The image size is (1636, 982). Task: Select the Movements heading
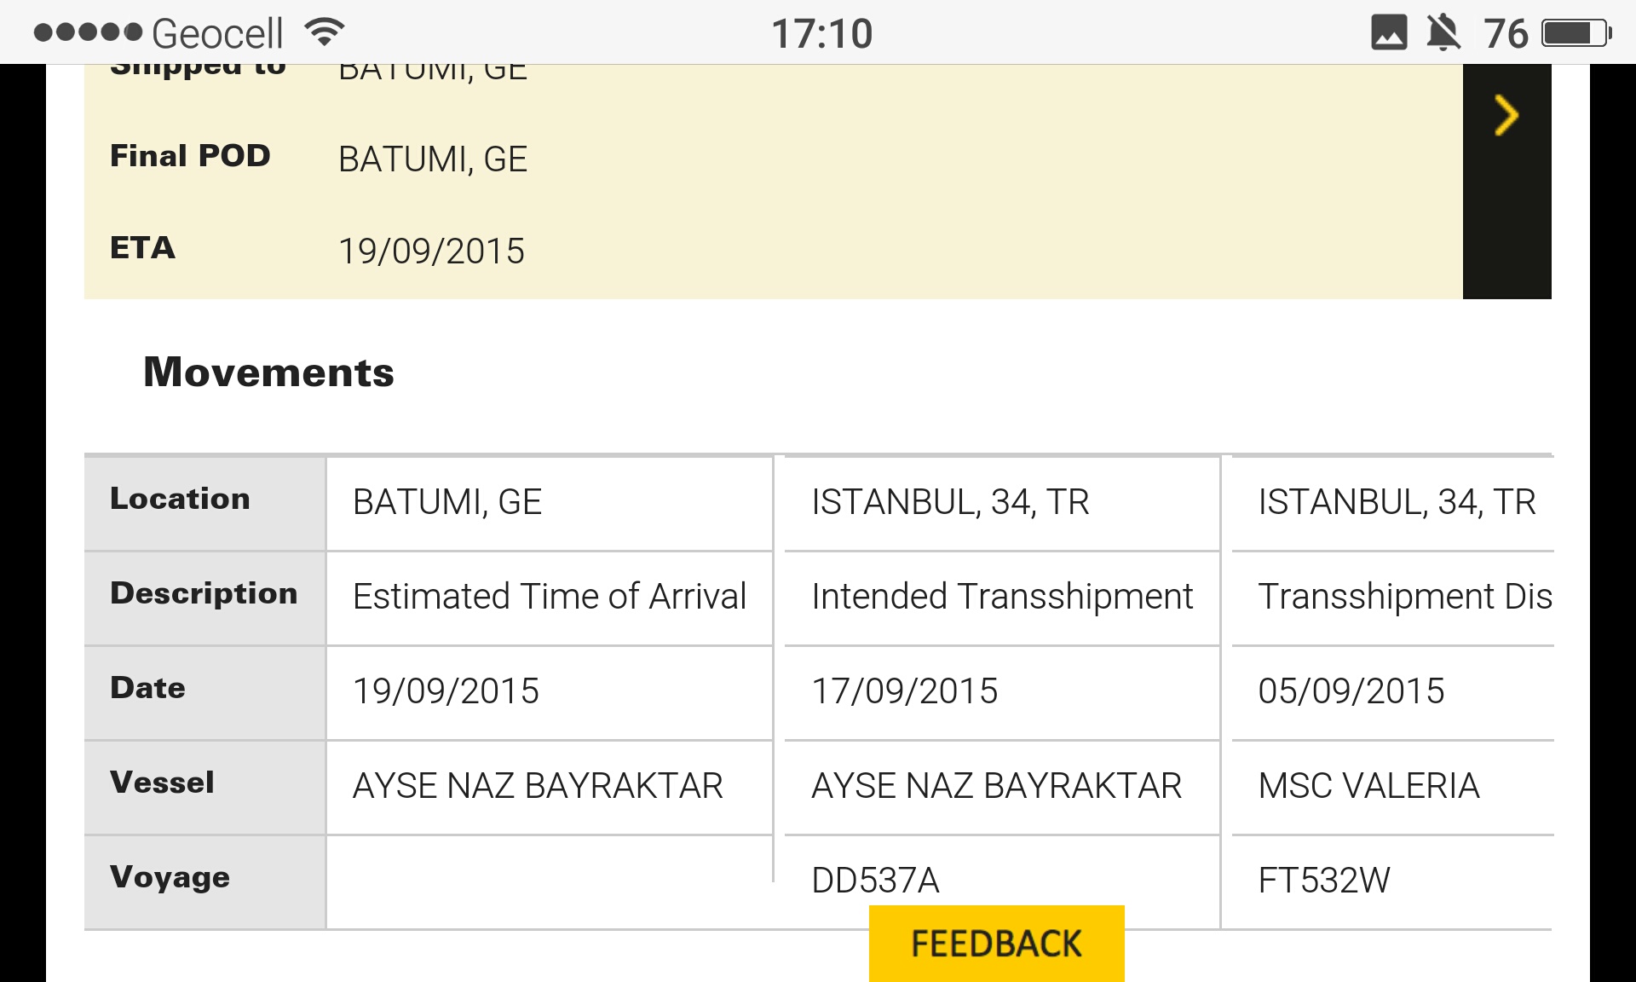[268, 373]
